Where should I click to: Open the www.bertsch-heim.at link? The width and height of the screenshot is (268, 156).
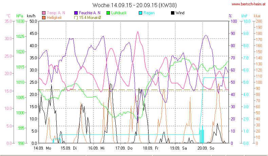click(249, 4)
